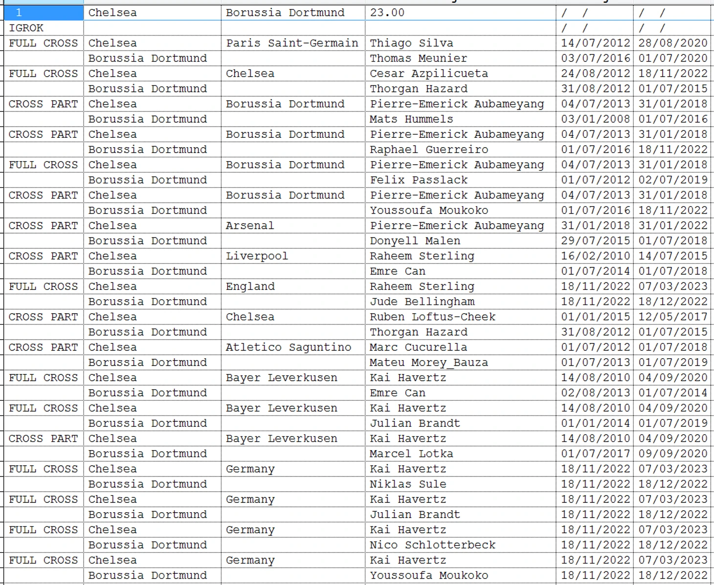Viewport: 714px width, 585px height.
Task: Click the date 29/07/2015
Action: point(595,240)
